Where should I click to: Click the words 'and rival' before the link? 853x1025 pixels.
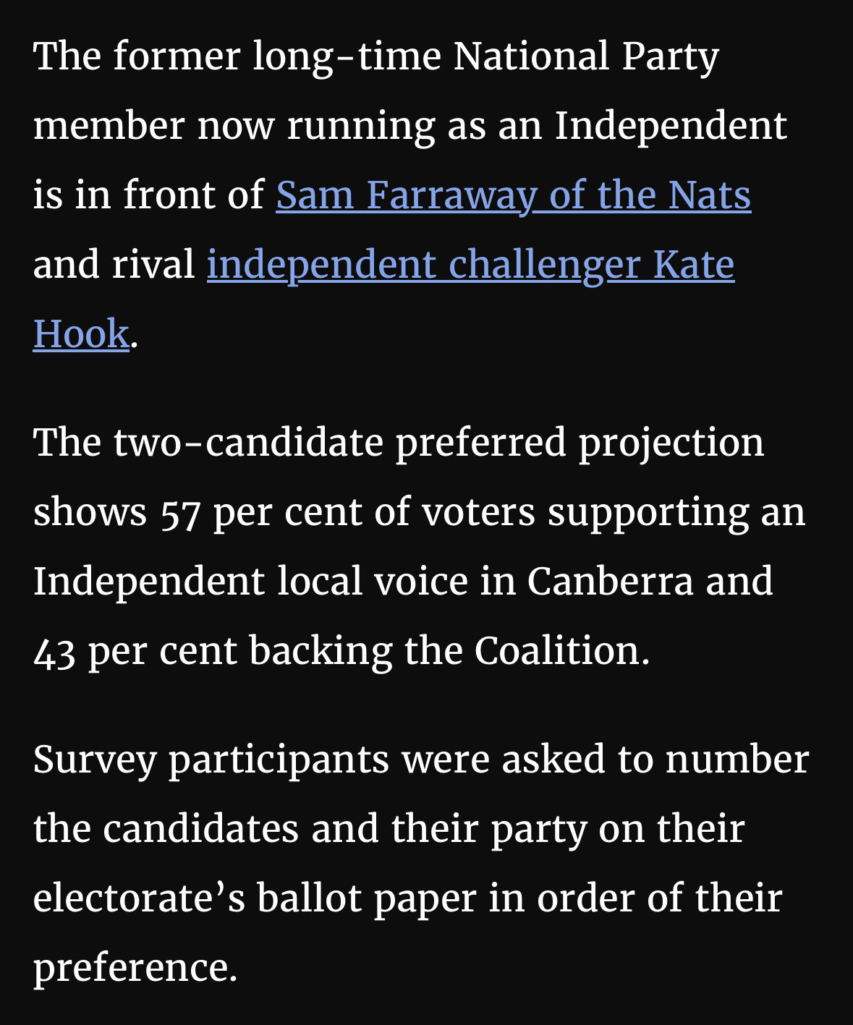point(114,265)
